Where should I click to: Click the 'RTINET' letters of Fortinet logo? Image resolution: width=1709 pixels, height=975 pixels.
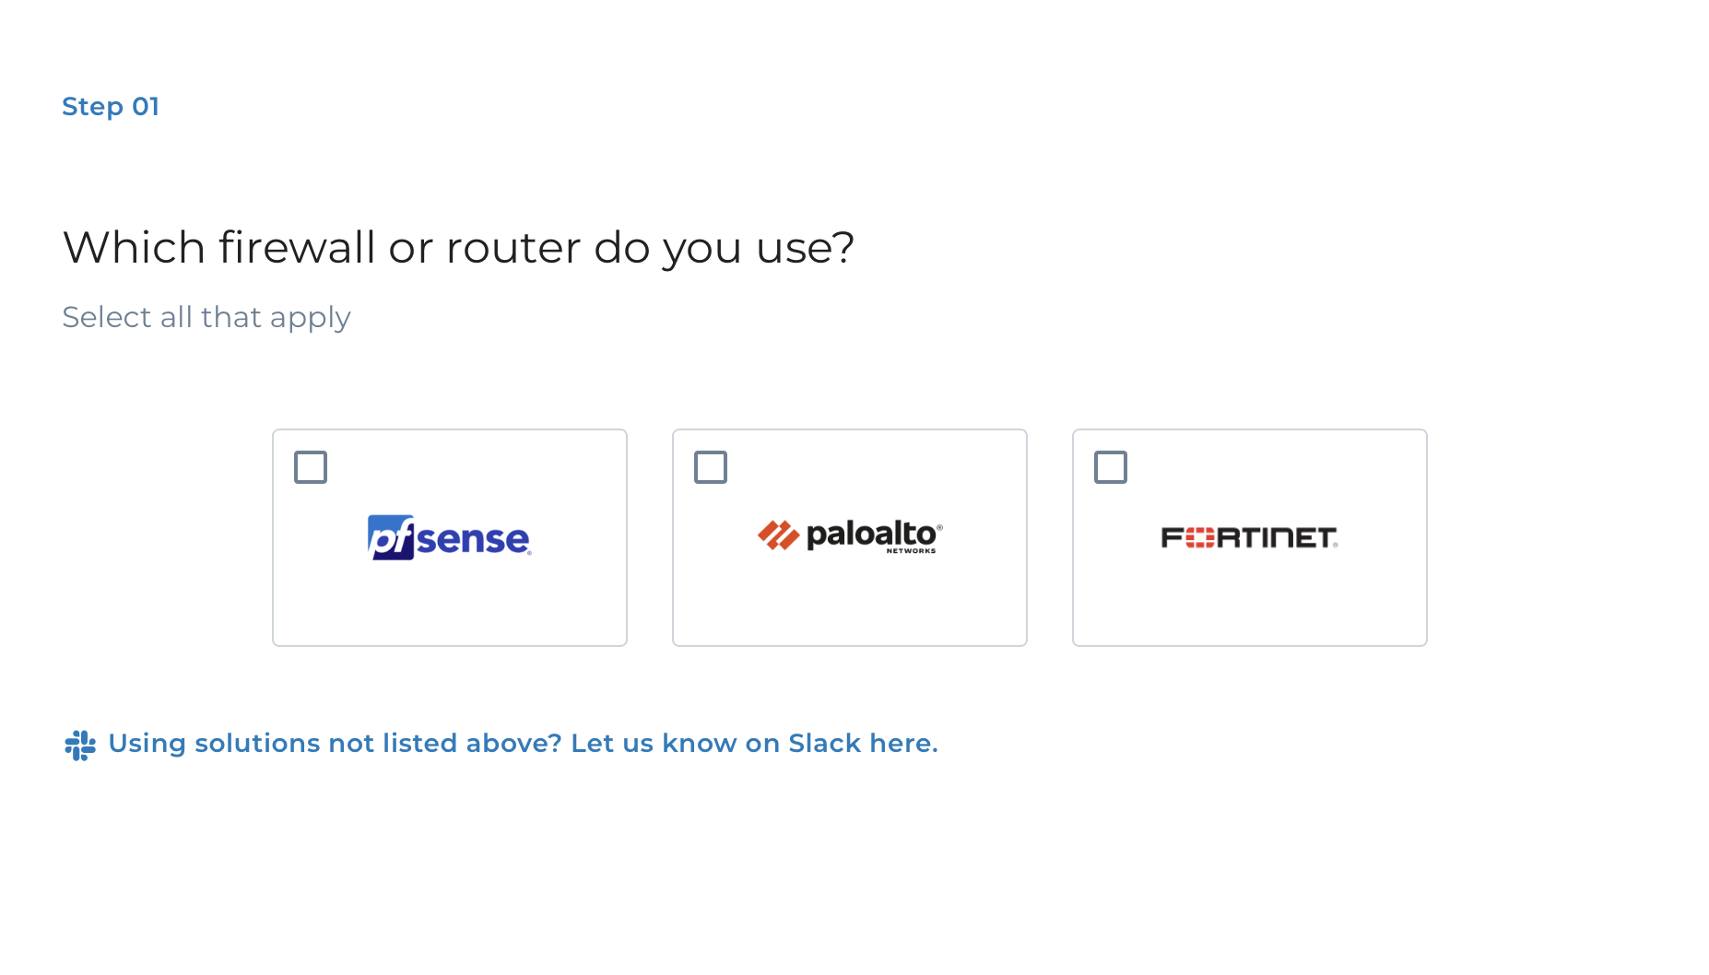pyautogui.click(x=1276, y=537)
